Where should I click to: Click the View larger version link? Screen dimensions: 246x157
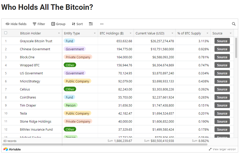[x=222, y=149]
